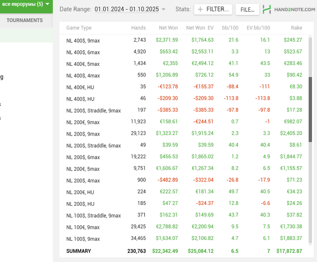Switch to the TOURNAMENTS tab

(x=25, y=20)
